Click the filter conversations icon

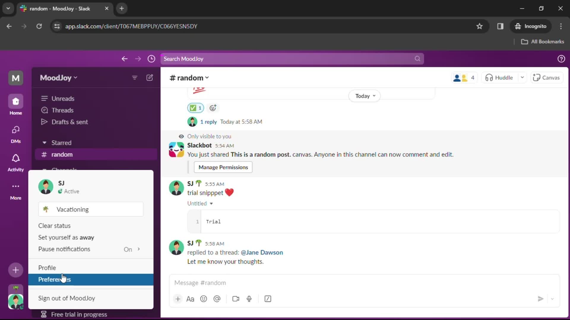[134, 78]
